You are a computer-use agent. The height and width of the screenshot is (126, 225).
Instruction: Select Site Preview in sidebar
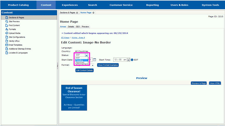[14, 21]
